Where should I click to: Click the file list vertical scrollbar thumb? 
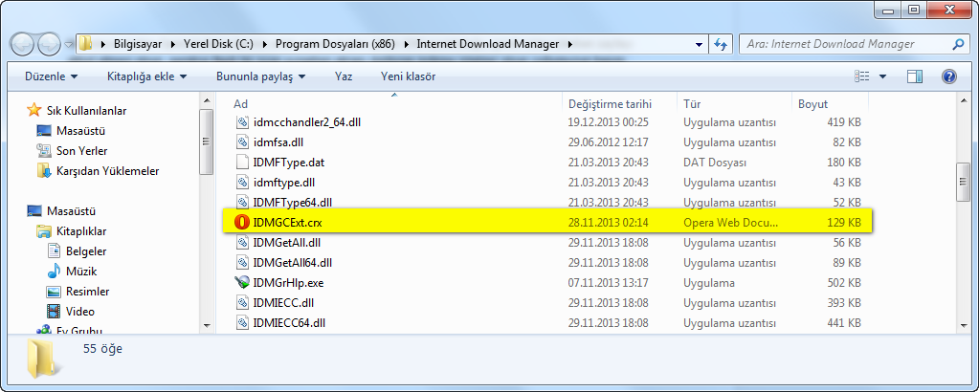964,183
